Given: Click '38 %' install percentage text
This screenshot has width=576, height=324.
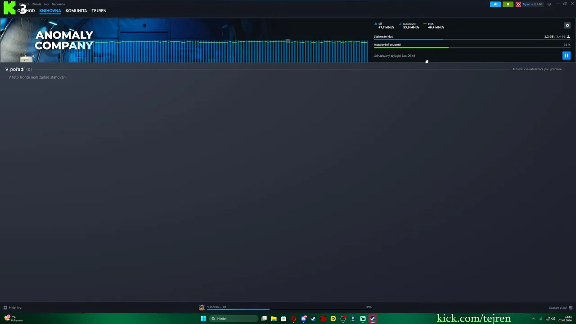Looking at the screenshot, I should [567, 45].
